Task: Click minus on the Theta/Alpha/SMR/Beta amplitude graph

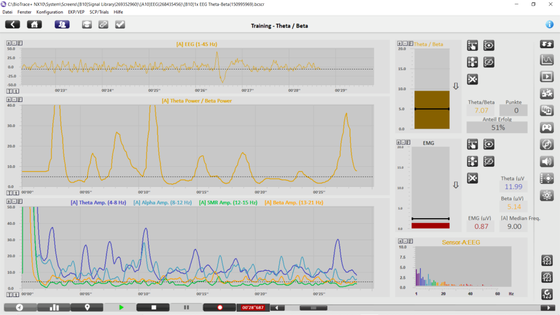Action: pos(15,201)
